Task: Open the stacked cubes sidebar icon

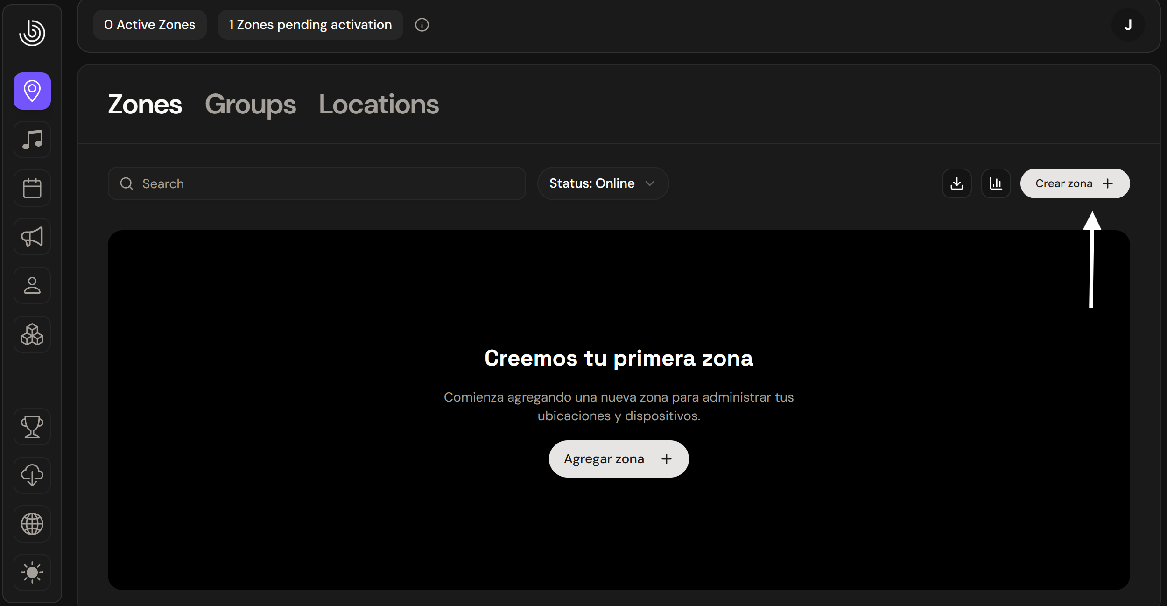Action: (32, 334)
